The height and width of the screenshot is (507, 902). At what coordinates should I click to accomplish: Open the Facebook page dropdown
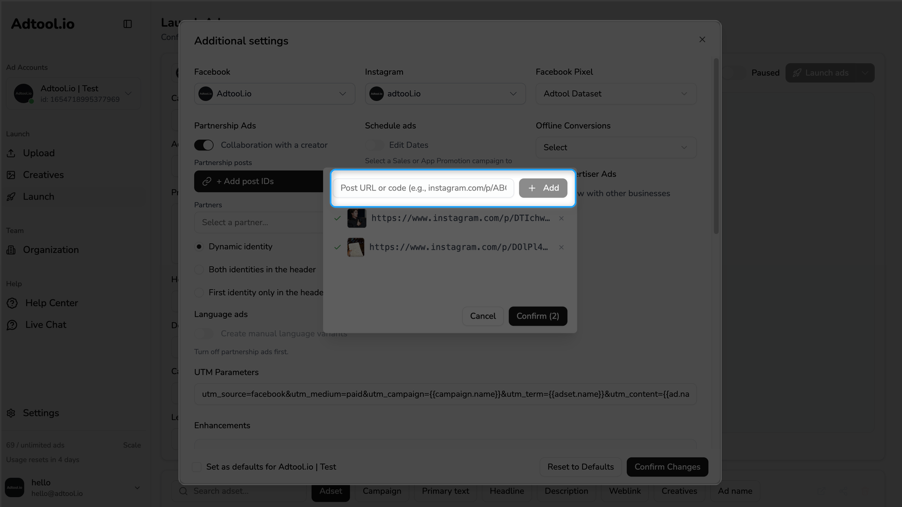pyautogui.click(x=274, y=93)
